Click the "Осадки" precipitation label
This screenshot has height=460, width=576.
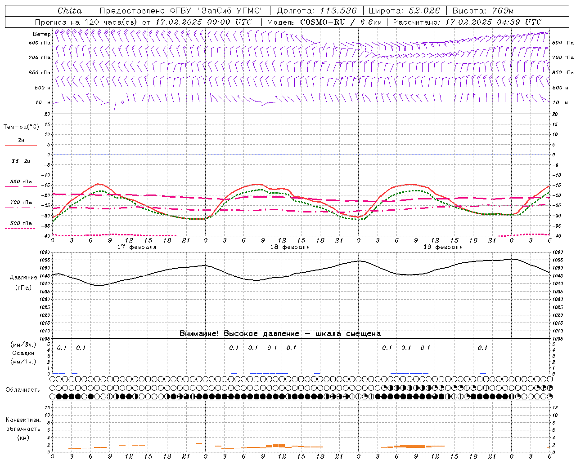[23, 353]
